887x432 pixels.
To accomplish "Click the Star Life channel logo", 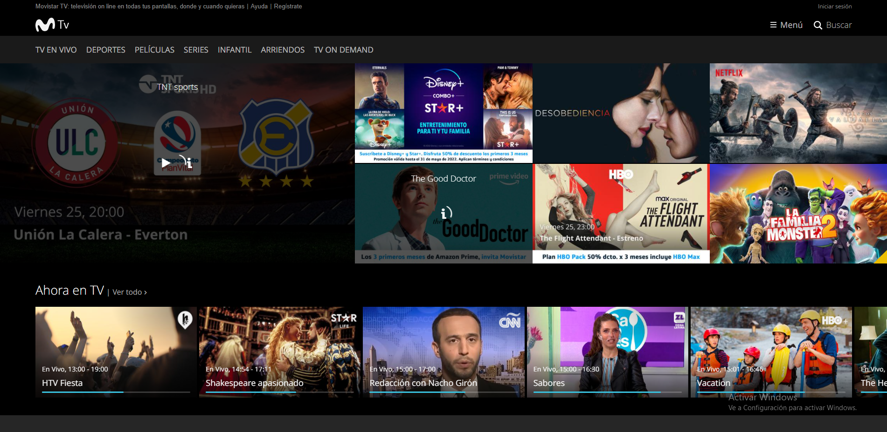I will pyautogui.click(x=344, y=319).
